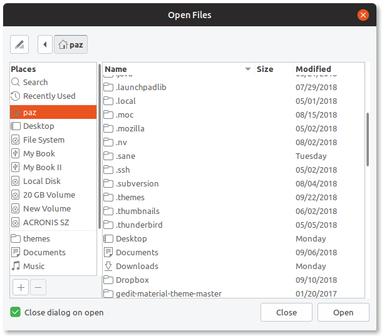Click the 07/29/2018 modified date
Viewport: 382px width, 336px height.
click(x=316, y=87)
